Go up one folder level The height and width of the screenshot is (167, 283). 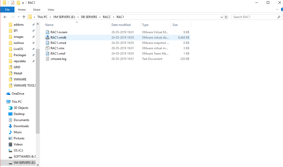pyautogui.click(x=24, y=17)
